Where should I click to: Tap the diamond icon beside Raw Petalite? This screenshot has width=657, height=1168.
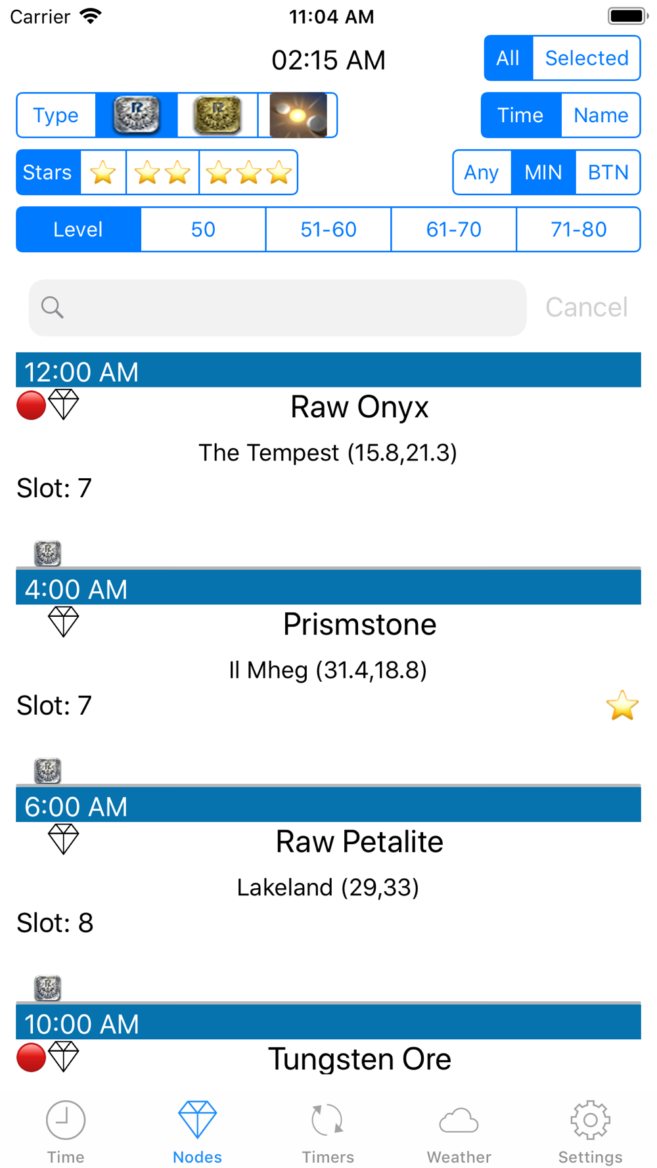tap(64, 839)
